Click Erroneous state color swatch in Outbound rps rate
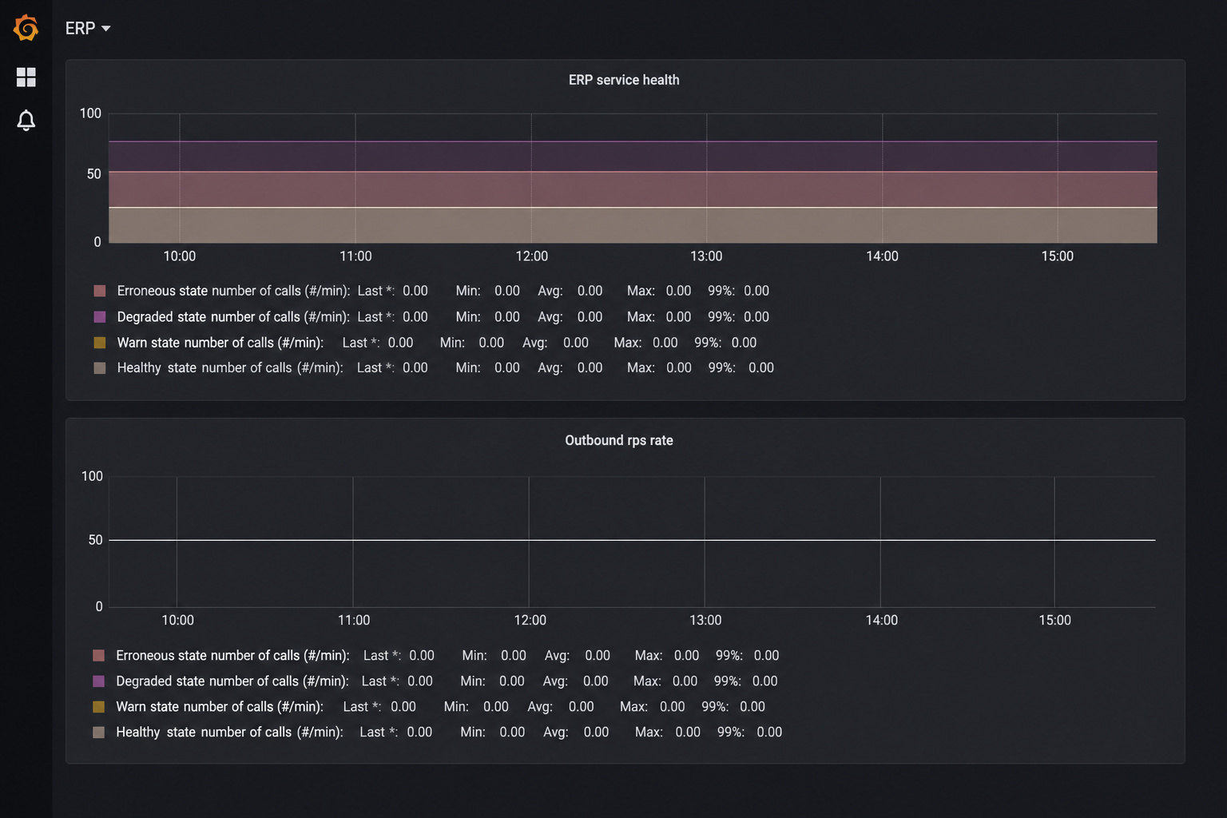Image resolution: width=1227 pixels, height=818 pixels. point(99,656)
